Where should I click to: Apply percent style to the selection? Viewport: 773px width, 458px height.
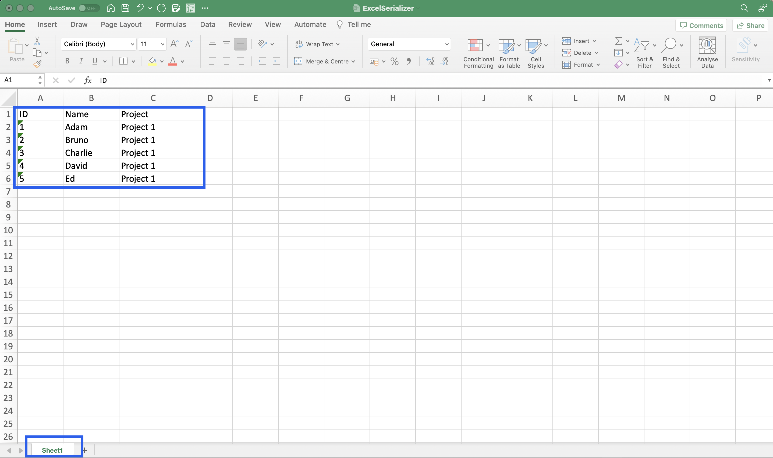click(x=394, y=62)
